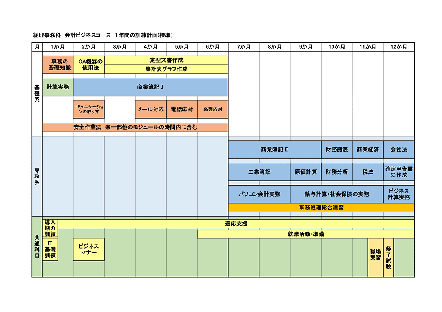Click the OA機器の使用法 block

89,65
